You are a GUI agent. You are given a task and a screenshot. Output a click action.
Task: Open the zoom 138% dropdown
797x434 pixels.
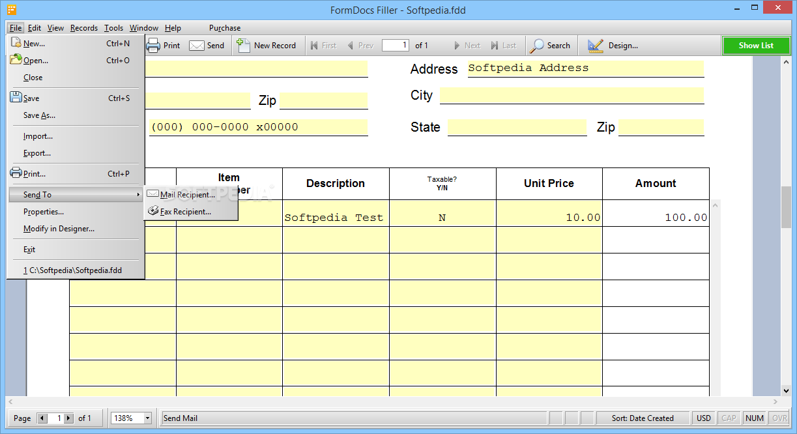tap(147, 418)
